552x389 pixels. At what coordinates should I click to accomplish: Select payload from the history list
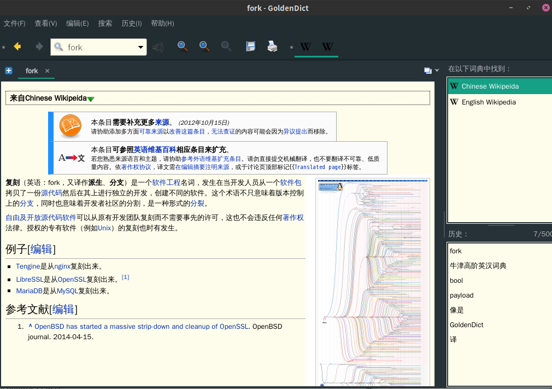tap(461, 295)
